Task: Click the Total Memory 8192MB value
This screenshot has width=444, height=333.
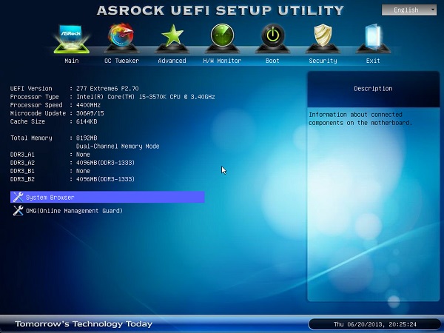Action: (87, 138)
